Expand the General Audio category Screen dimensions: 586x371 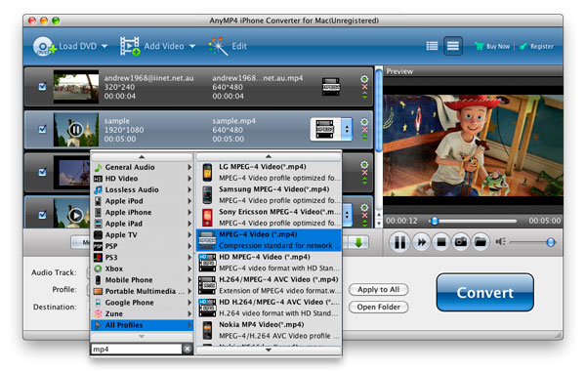point(142,167)
